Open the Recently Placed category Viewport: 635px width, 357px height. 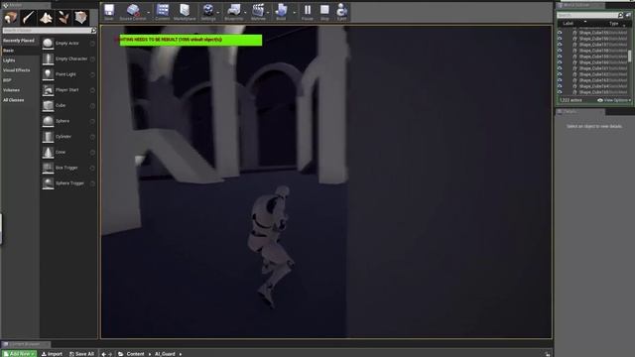point(19,41)
